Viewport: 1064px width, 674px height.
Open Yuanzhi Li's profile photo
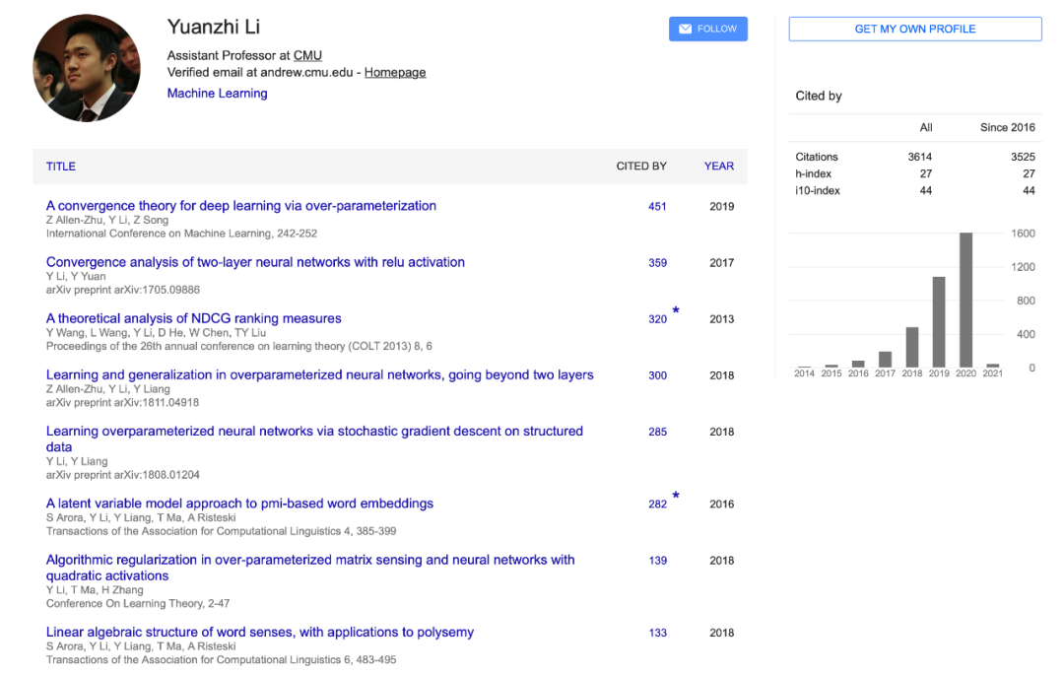(87, 68)
